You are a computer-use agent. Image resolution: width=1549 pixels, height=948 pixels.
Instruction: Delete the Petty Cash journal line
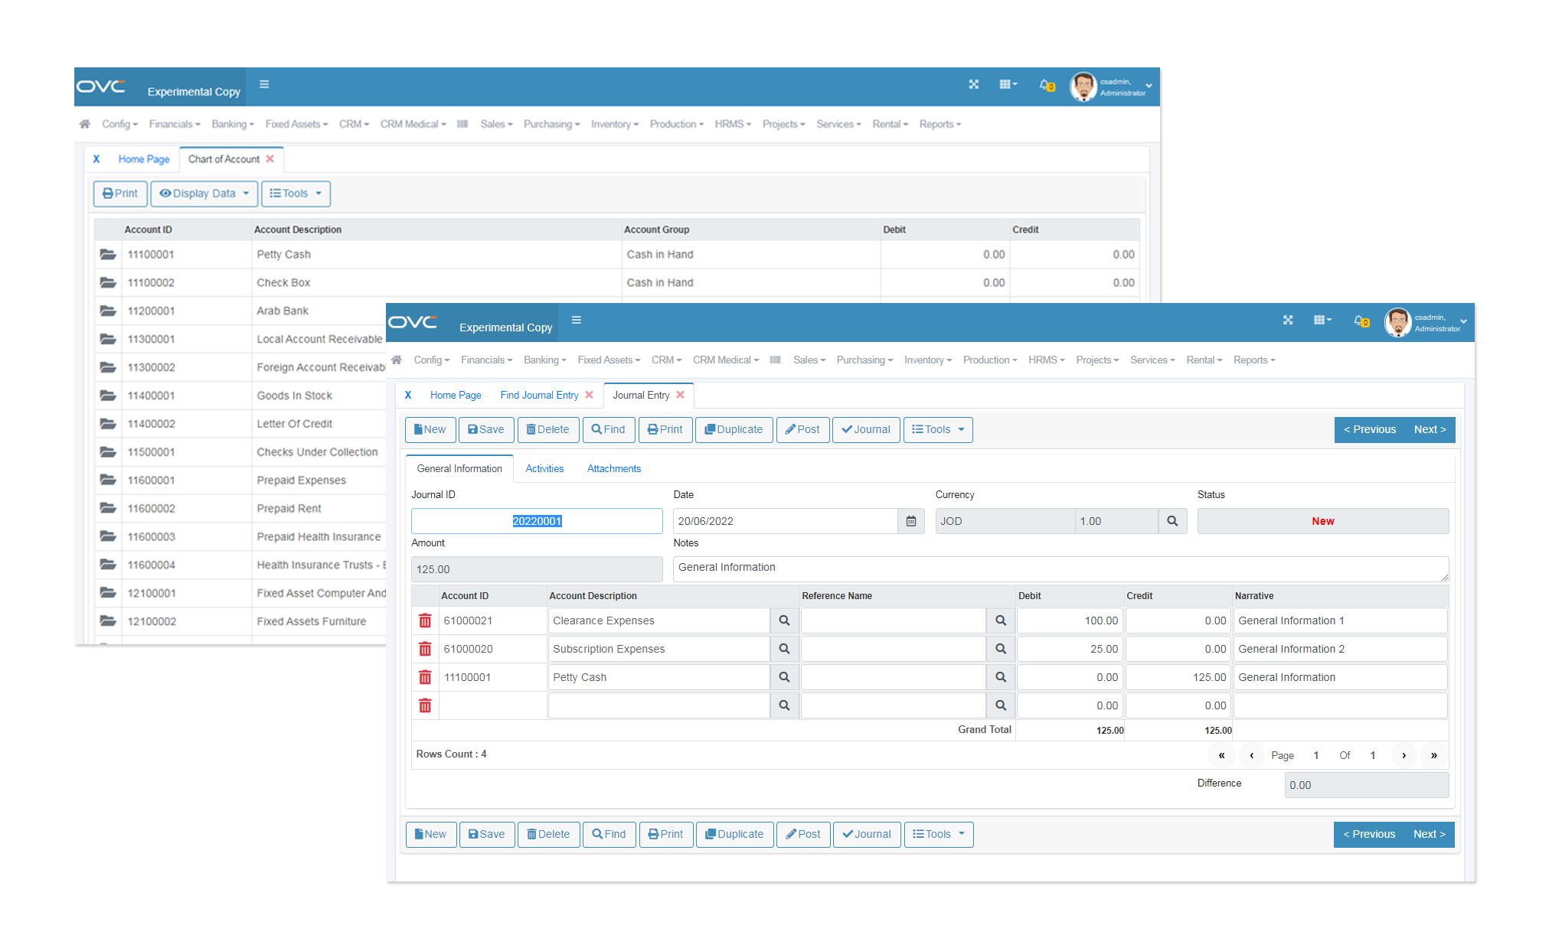[425, 677]
